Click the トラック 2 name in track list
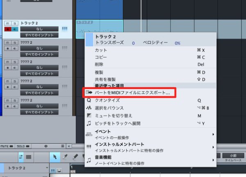The height and width of the screenshot is (177, 246). (29, 23)
